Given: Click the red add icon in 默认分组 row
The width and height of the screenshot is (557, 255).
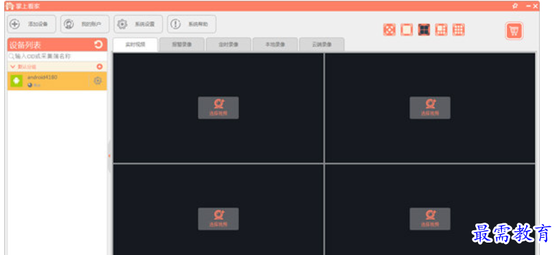Looking at the screenshot, I should tap(100, 67).
